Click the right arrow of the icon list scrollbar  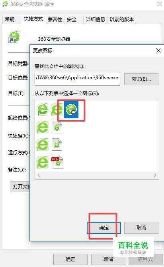point(155,175)
